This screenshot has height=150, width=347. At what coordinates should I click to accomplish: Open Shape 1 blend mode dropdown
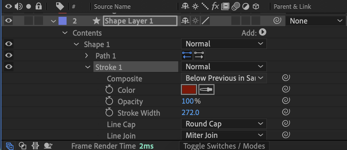[x=224, y=44]
